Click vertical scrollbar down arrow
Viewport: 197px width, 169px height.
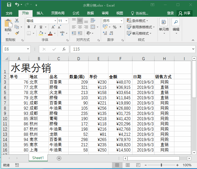(194, 153)
